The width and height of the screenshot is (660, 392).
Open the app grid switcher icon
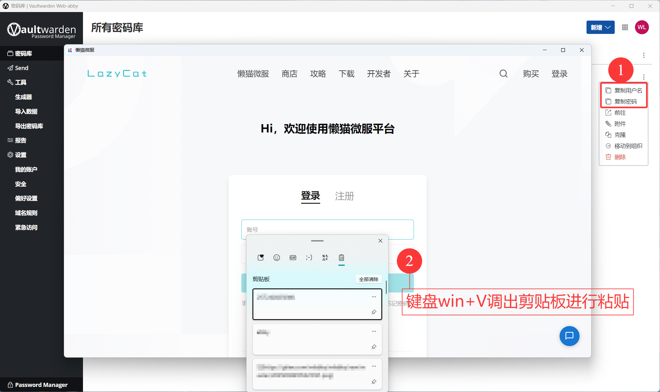coord(625,28)
